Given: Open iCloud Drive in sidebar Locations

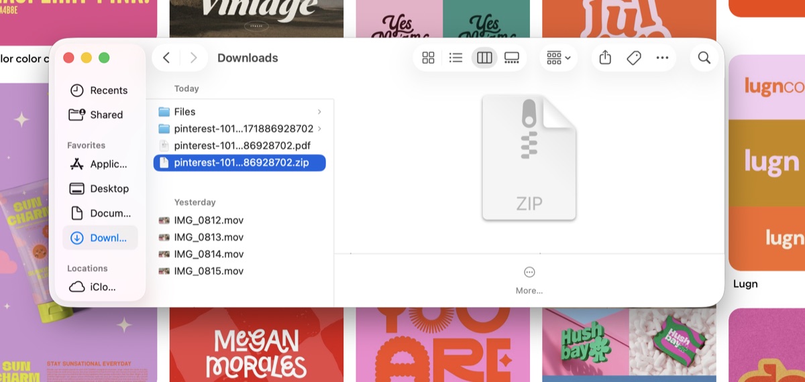Looking at the screenshot, I should coord(101,287).
